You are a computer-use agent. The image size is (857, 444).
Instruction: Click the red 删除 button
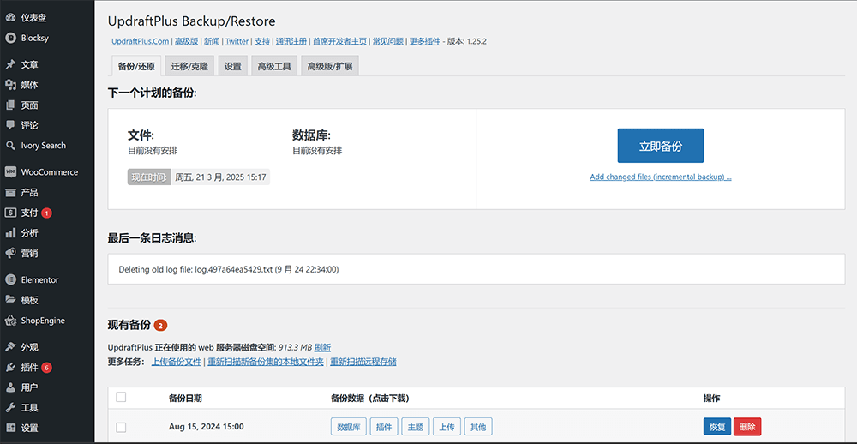pos(747,427)
